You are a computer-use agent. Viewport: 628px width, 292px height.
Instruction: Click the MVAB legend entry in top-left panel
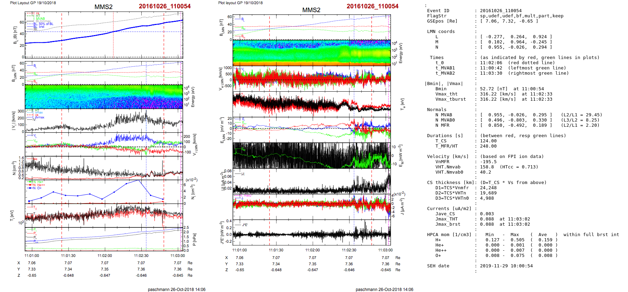40,19
